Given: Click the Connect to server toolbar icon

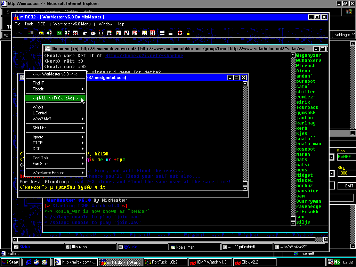Looking at the screenshot, I should click(x=19, y=33).
